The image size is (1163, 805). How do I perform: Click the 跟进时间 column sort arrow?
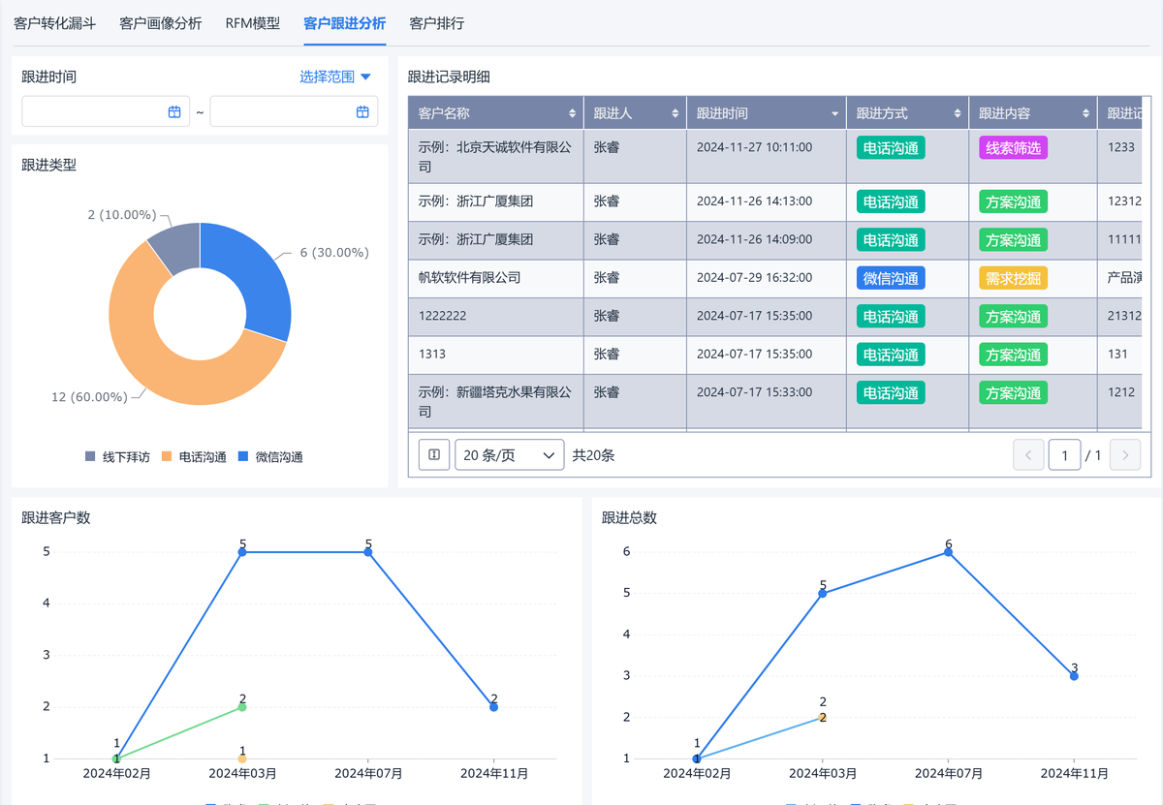coord(835,114)
